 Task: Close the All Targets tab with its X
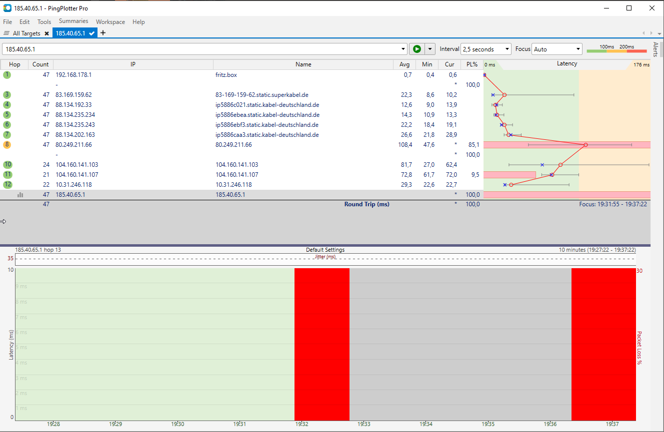click(47, 33)
